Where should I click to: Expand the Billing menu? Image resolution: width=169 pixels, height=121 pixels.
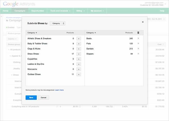81,11
